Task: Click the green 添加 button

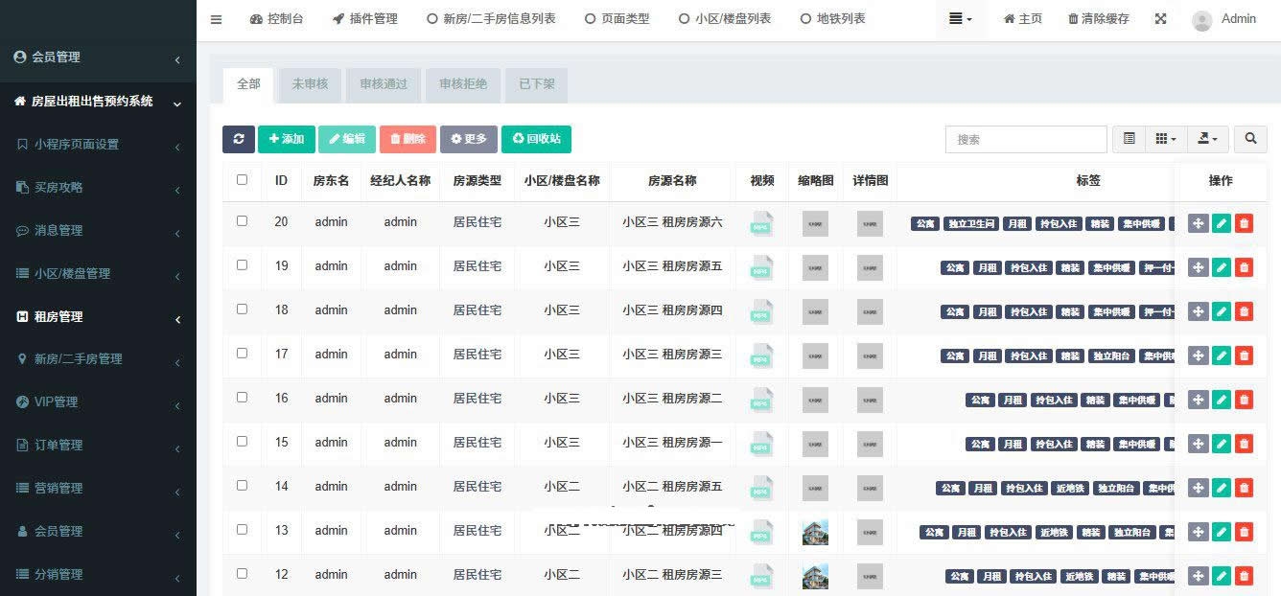Action: 286,139
